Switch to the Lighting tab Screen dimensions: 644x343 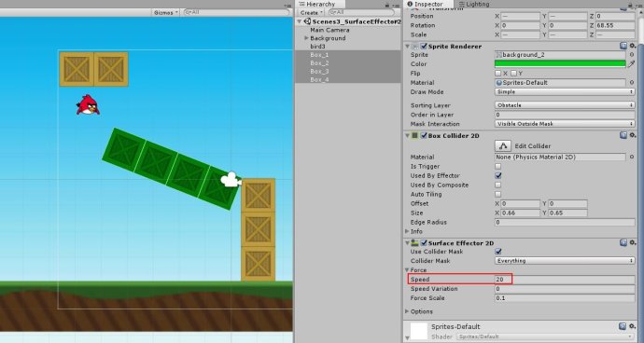(474, 4)
